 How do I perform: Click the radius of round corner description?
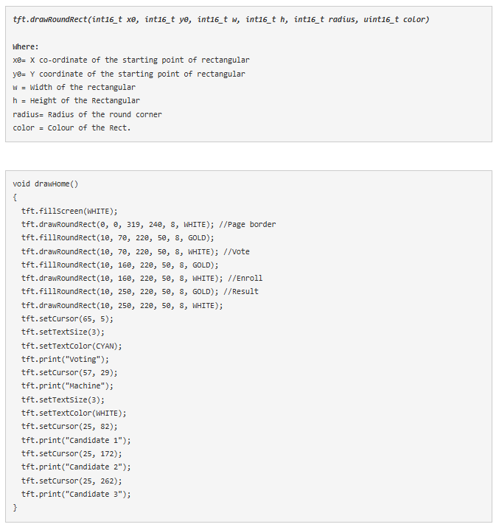point(87,114)
